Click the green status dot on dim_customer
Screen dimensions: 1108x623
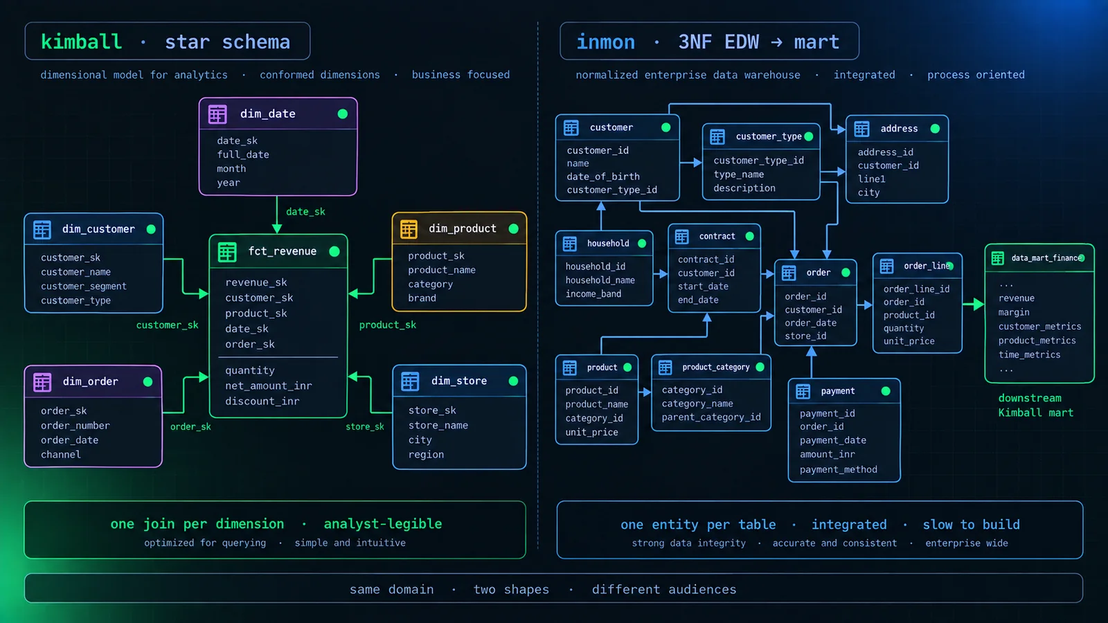pyautogui.click(x=151, y=229)
